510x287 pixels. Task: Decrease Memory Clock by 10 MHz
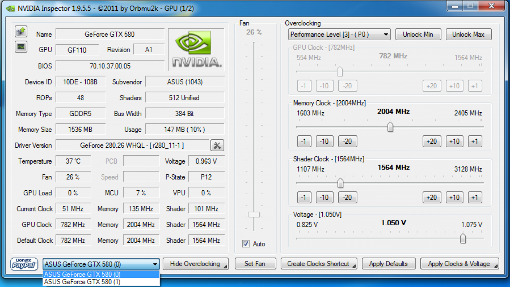pos(325,141)
